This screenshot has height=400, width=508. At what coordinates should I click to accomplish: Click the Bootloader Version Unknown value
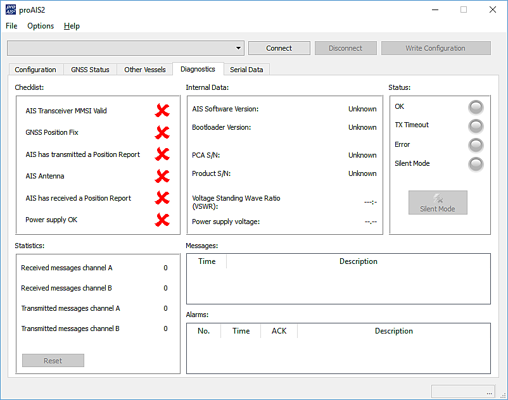(x=362, y=127)
